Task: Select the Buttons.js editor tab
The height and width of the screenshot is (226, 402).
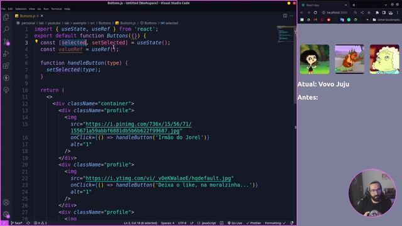Action: tap(30, 16)
